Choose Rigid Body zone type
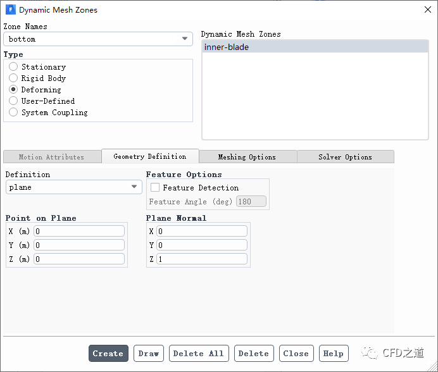 13,78
